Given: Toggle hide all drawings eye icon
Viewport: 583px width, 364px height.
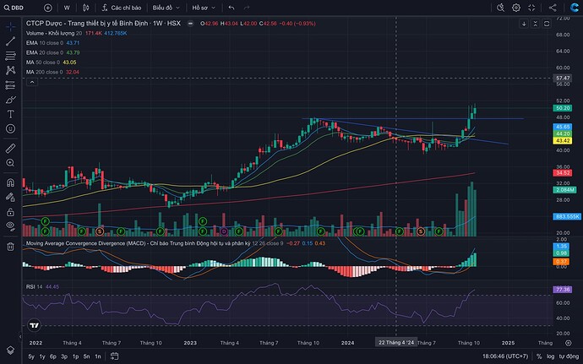Looking at the screenshot, I should [10, 228].
